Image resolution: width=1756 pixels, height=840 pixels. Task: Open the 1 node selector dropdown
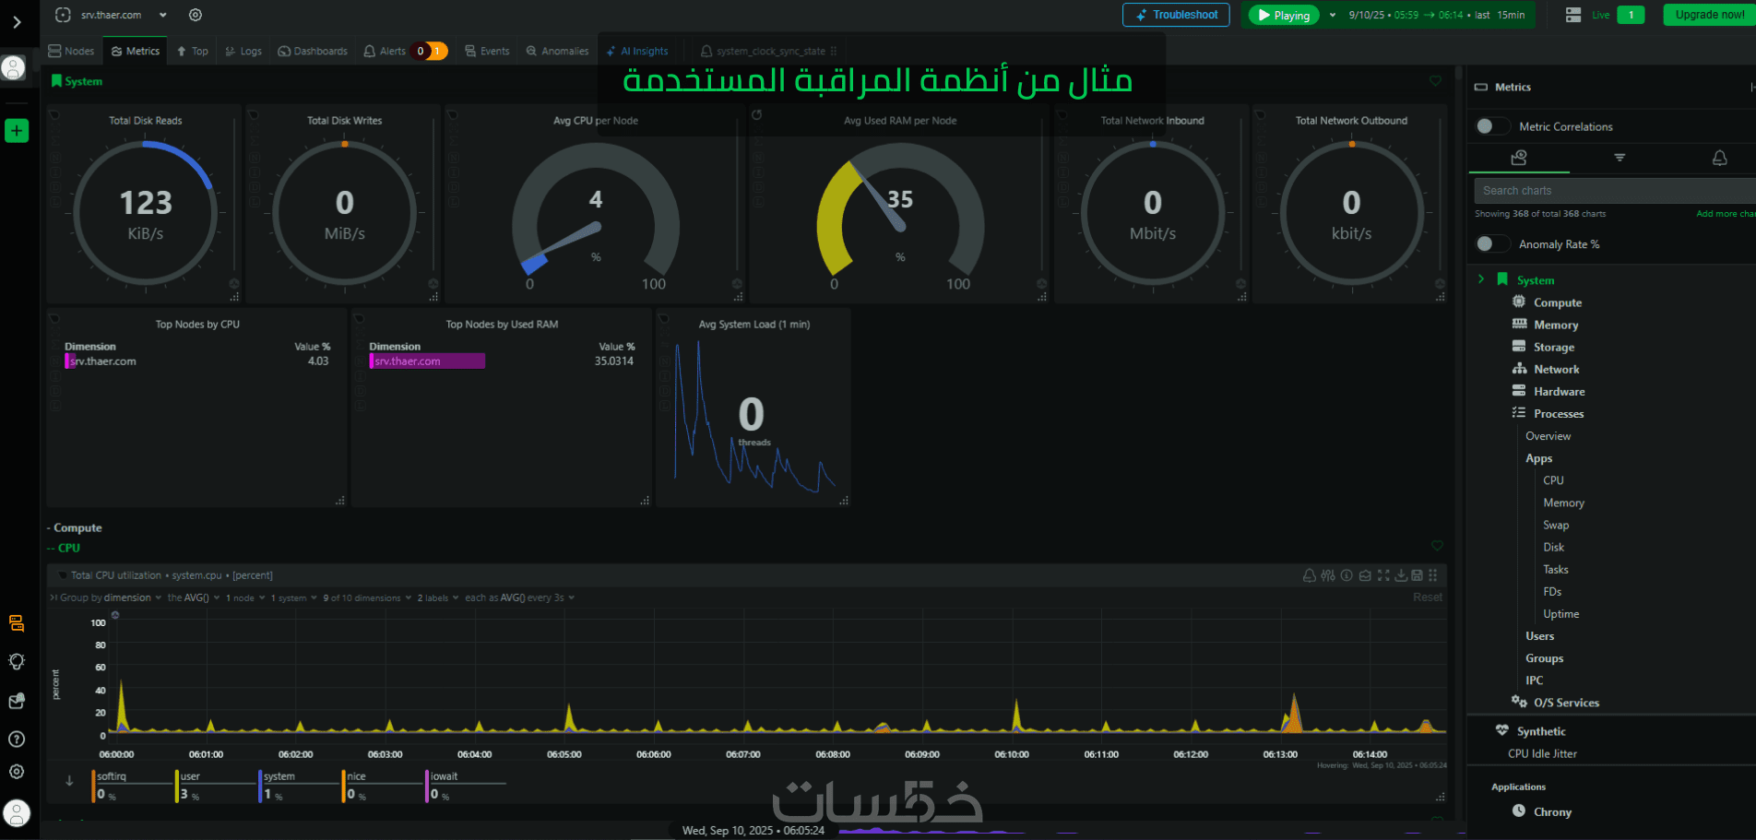pyautogui.click(x=244, y=597)
